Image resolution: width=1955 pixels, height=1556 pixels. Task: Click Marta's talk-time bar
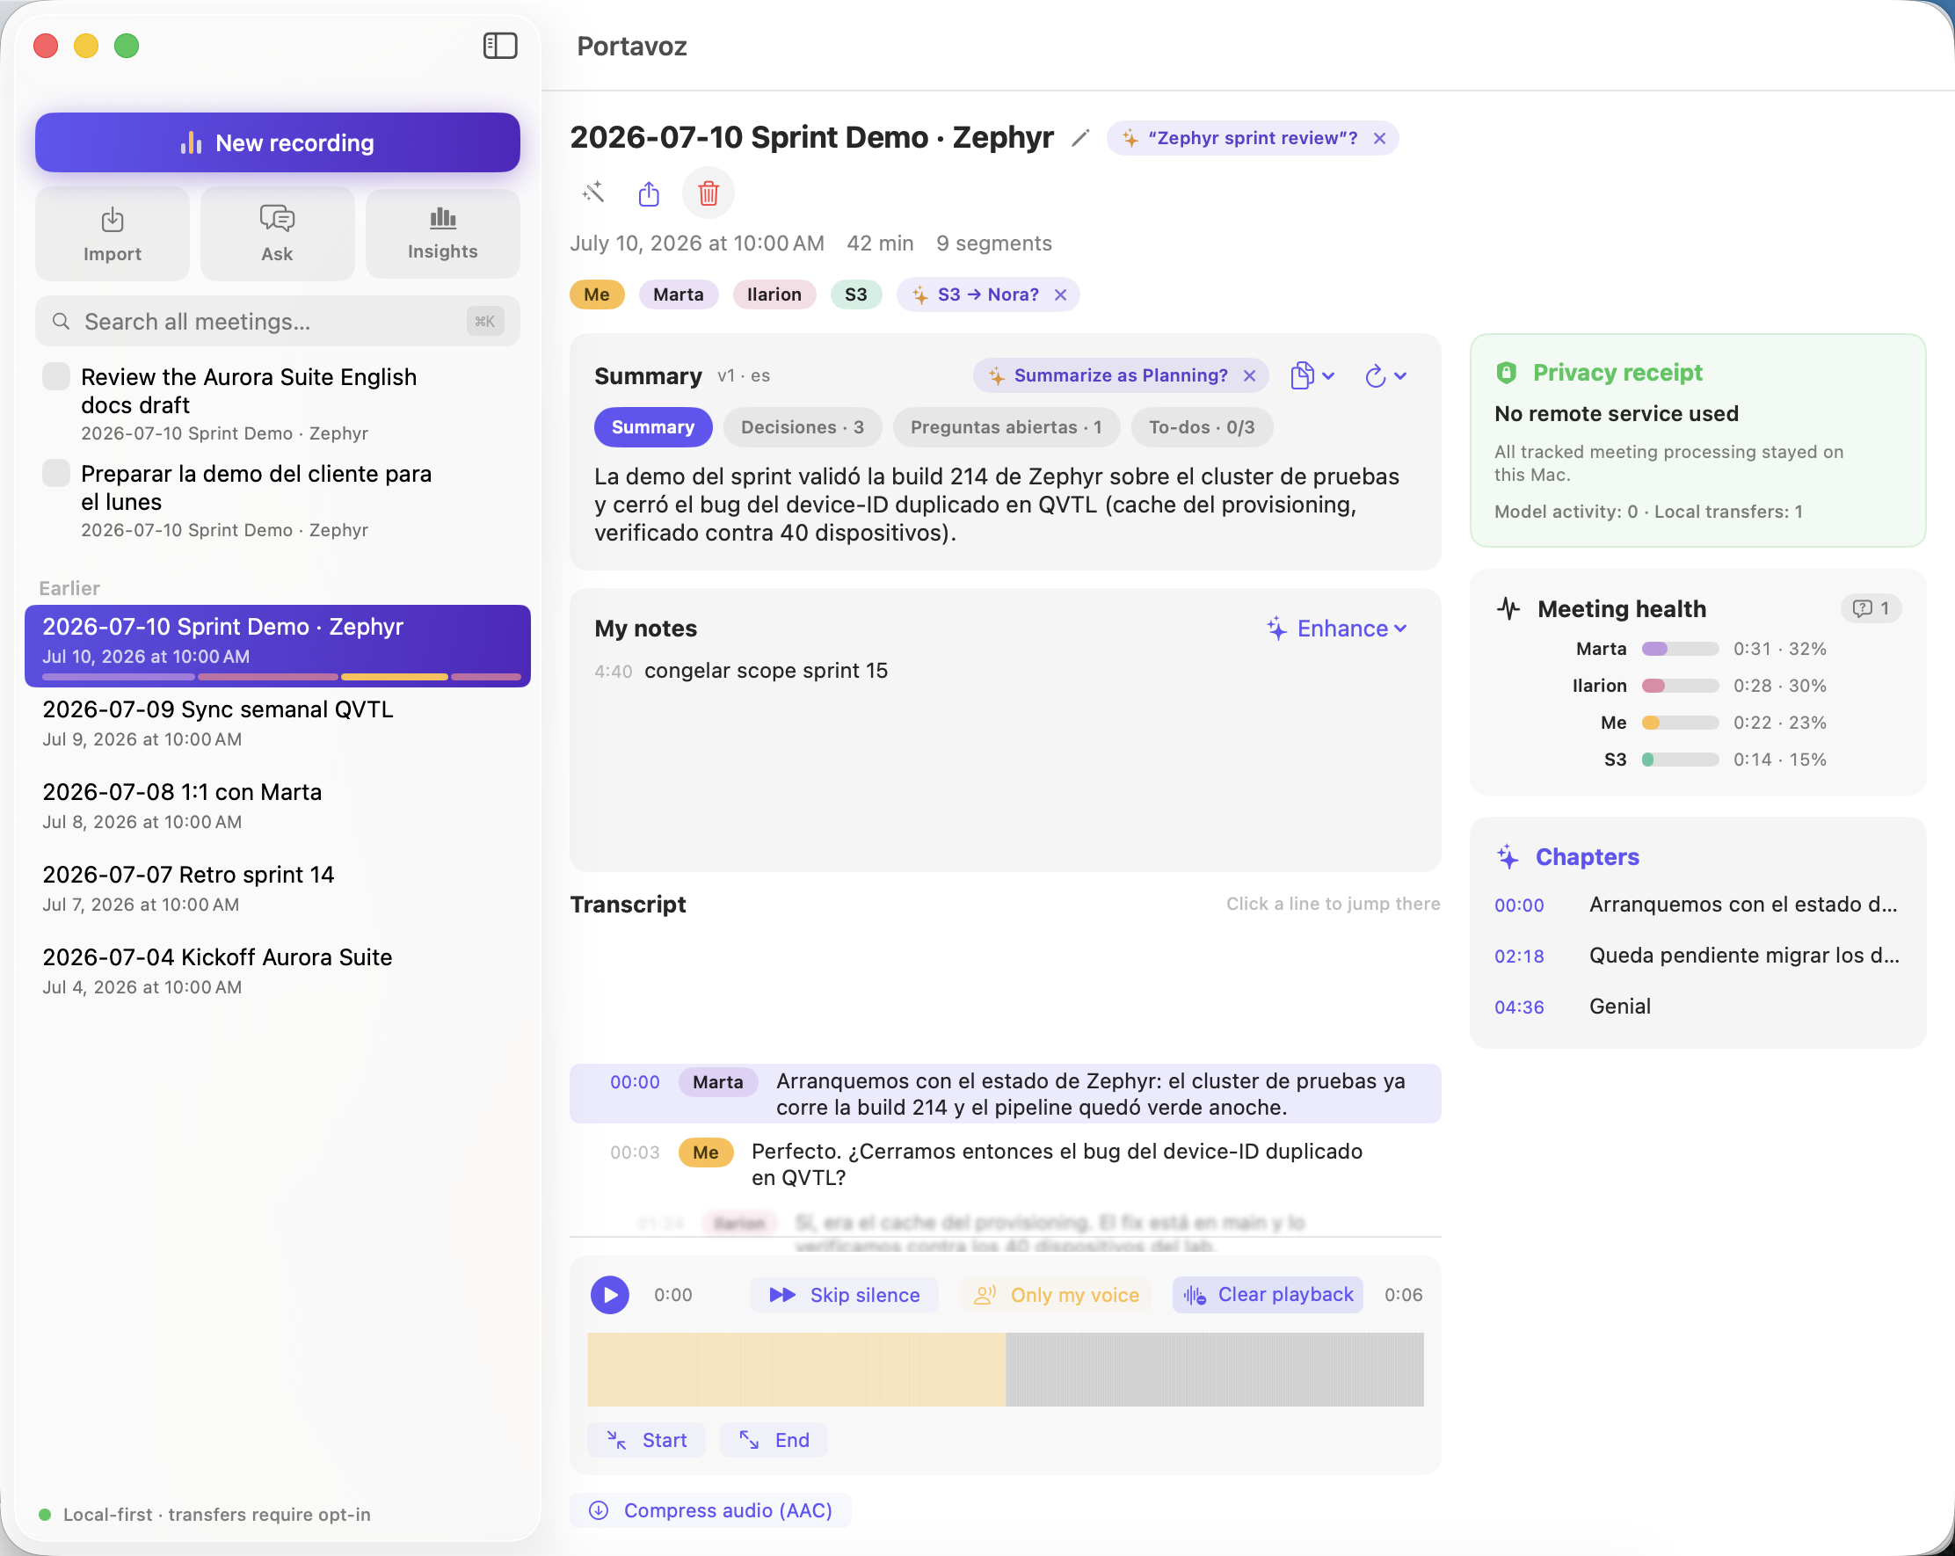point(1680,650)
